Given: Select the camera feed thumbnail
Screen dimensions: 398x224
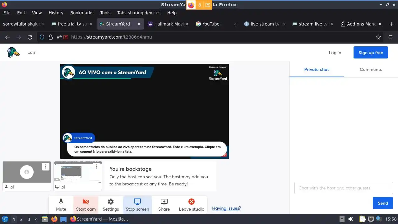Looking at the screenshot, I should 27,176.
